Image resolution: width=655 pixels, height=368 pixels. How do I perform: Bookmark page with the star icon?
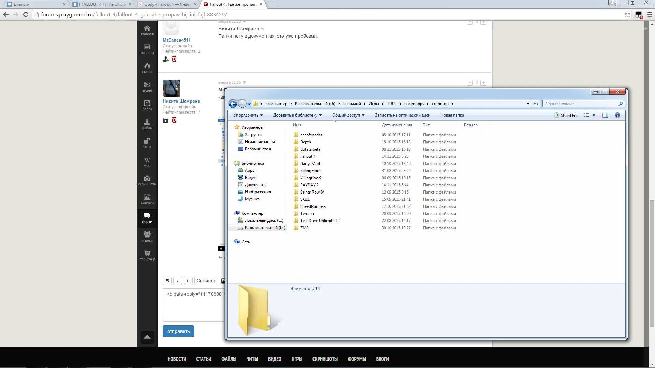(627, 14)
